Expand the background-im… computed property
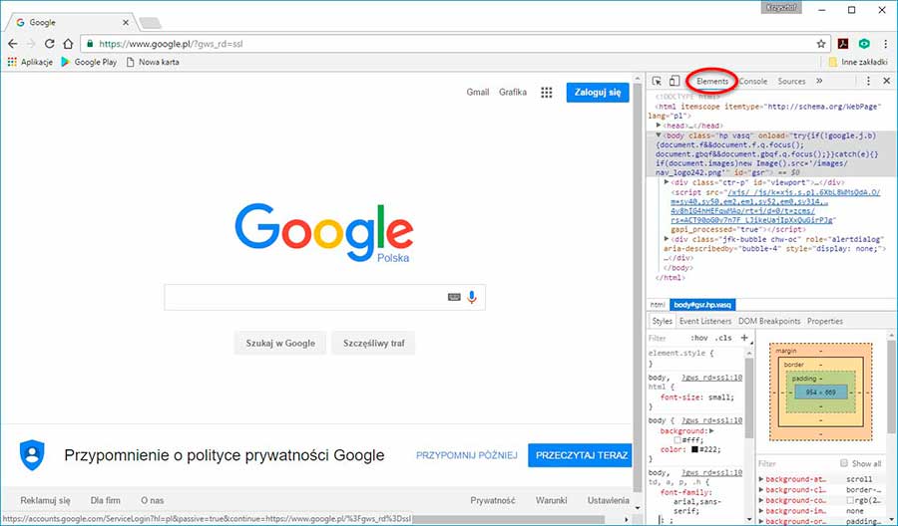The height and width of the screenshot is (526, 898). (761, 511)
